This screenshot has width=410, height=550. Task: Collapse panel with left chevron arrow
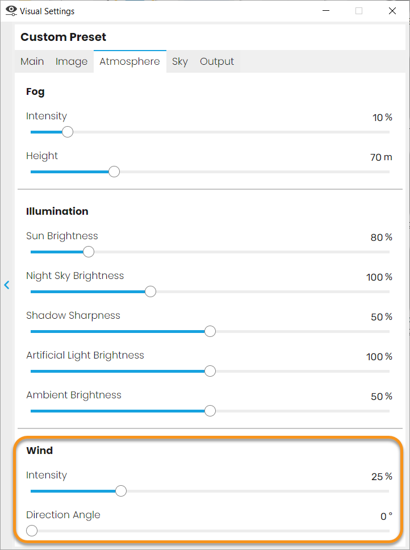(7, 285)
